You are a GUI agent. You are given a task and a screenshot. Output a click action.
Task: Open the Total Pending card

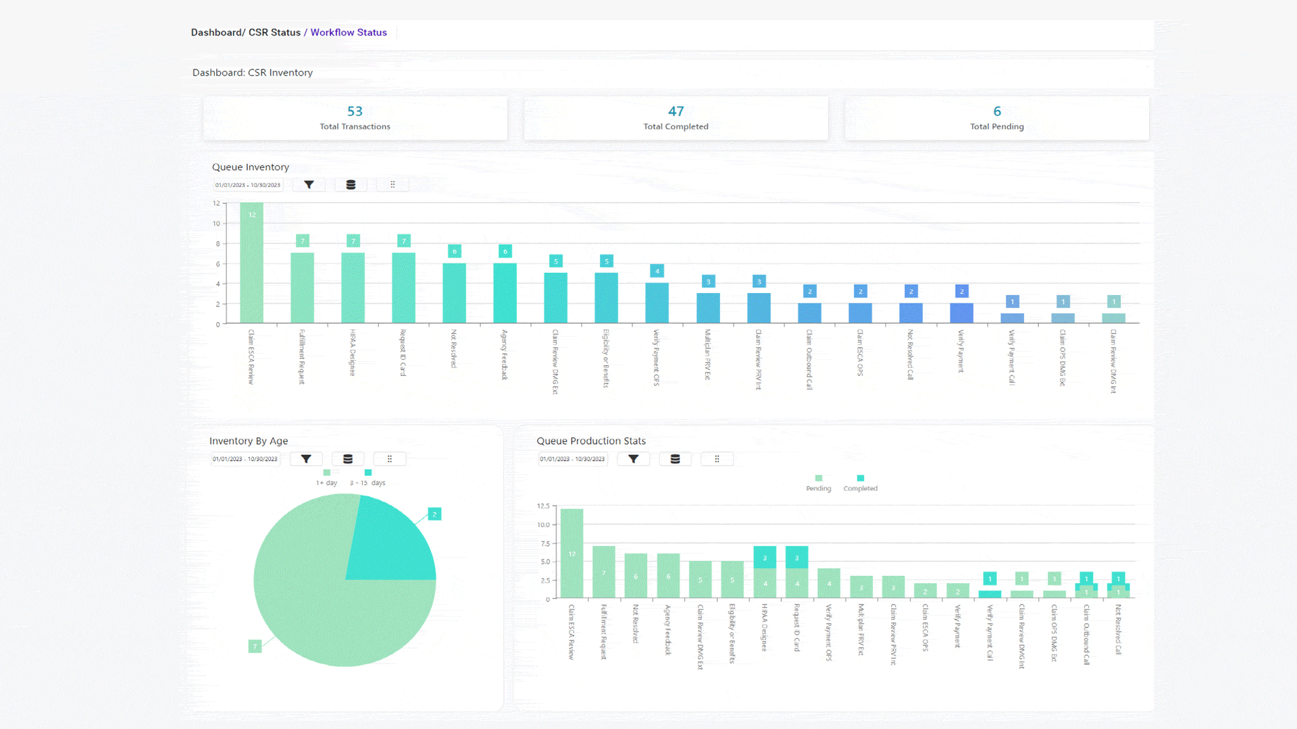click(x=996, y=118)
